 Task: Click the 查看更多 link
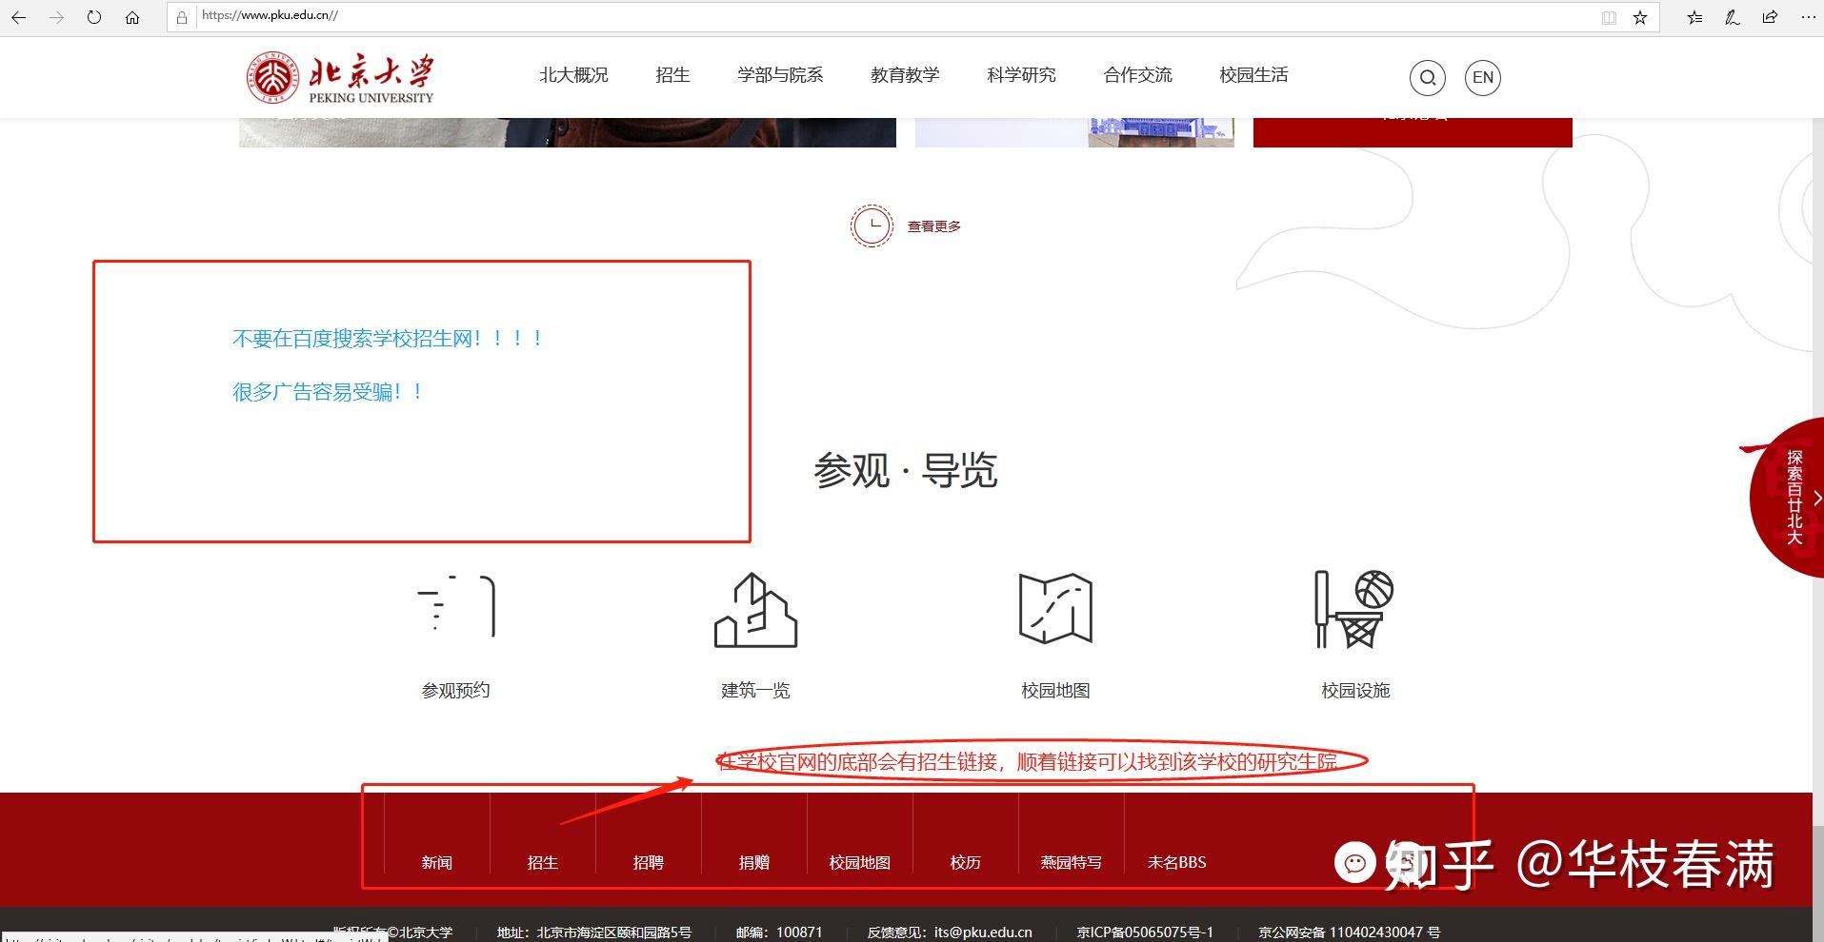(x=933, y=226)
